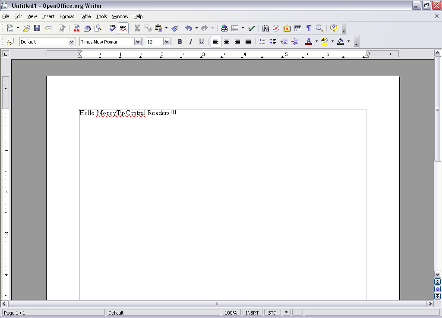The width and height of the screenshot is (442, 318).
Task: Set paragraph alignment to Align Right
Action: click(x=237, y=42)
